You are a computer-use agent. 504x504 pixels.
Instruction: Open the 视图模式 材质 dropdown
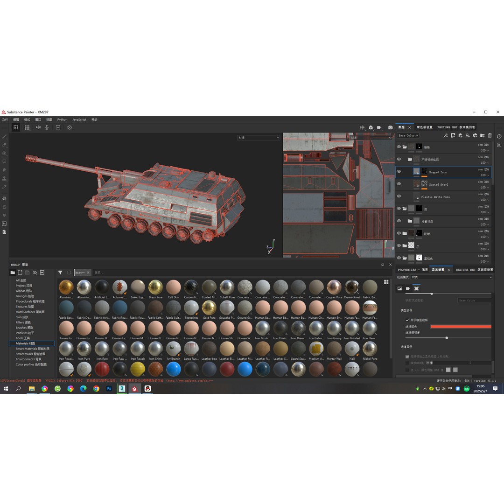click(x=452, y=277)
